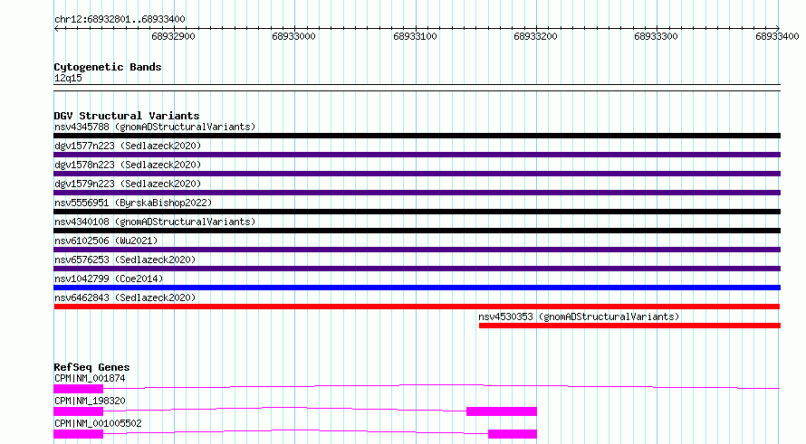The width and height of the screenshot is (806, 444).
Task: Select the dgv1577n223 Sedlazeck2020 label
Action: click(x=128, y=146)
